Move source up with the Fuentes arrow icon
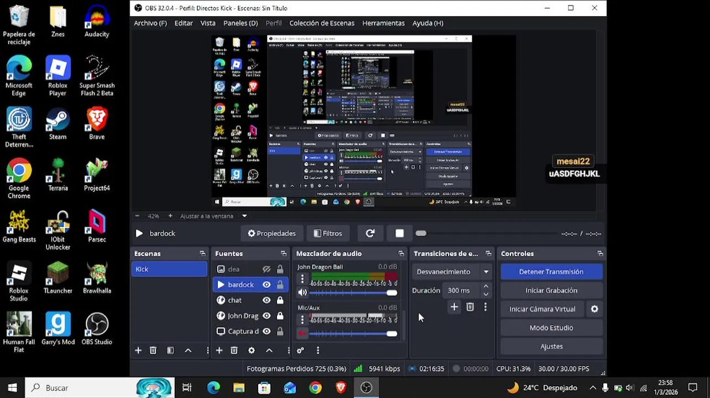This screenshot has height=398, width=710. (269, 350)
